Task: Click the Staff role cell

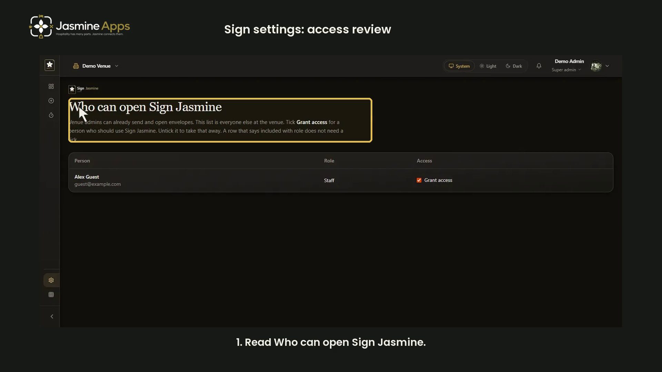Action: point(329,180)
